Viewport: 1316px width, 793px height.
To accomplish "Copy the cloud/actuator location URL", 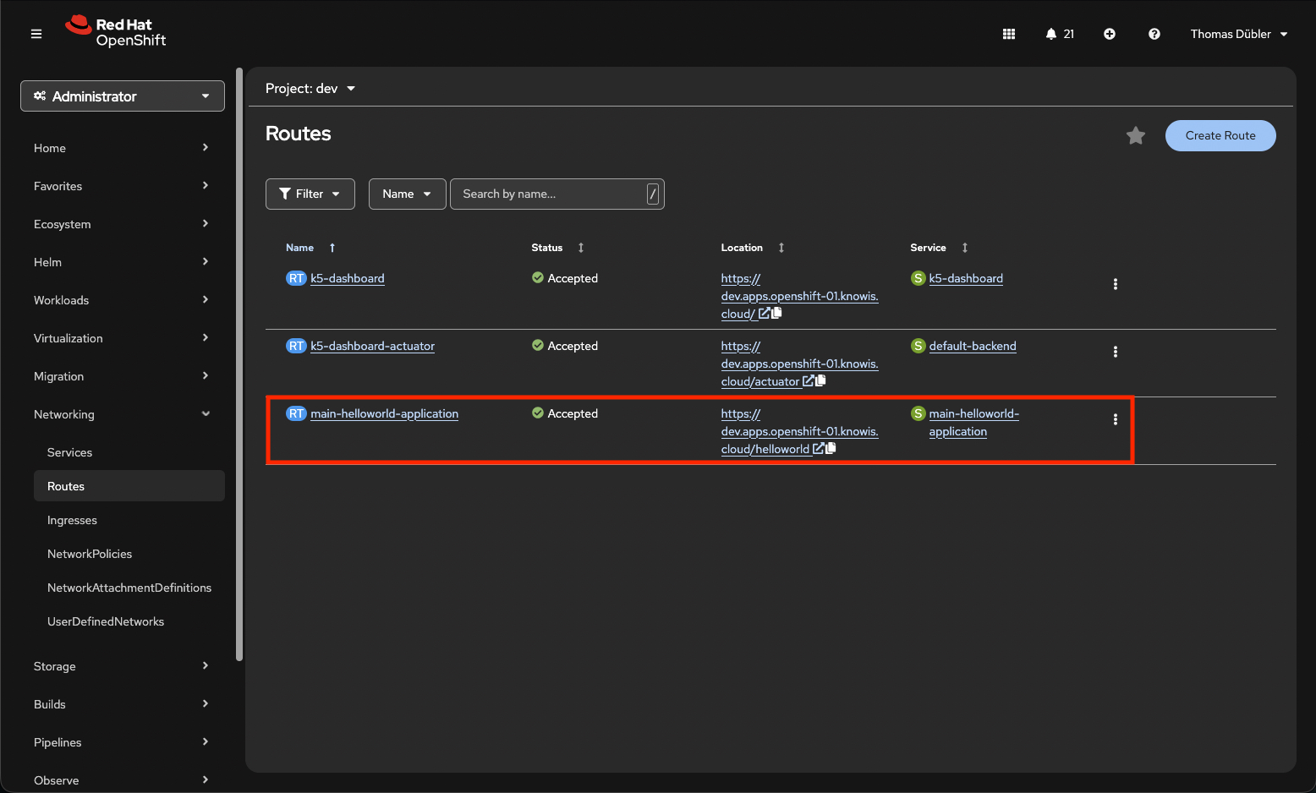I will pyautogui.click(x=820, y=380).
